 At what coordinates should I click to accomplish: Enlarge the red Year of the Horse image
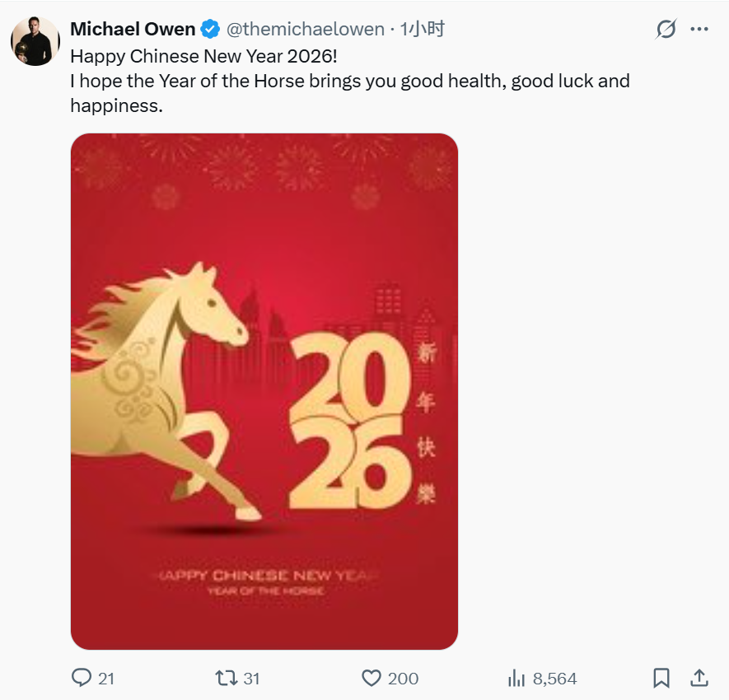coord(264,391)
